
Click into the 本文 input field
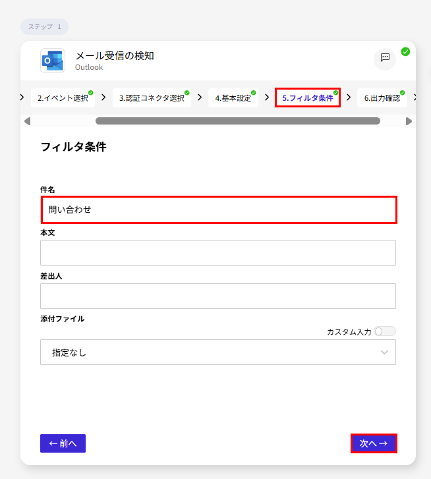(x=218, y=252)
